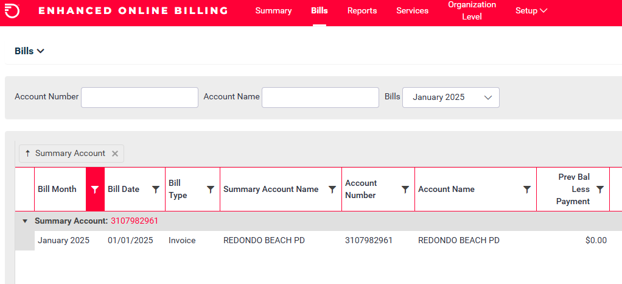The height and width of the screenshot is (284, 622).
Task: Expand the Bills page heading dropdown
Action: tap(29, 51)
